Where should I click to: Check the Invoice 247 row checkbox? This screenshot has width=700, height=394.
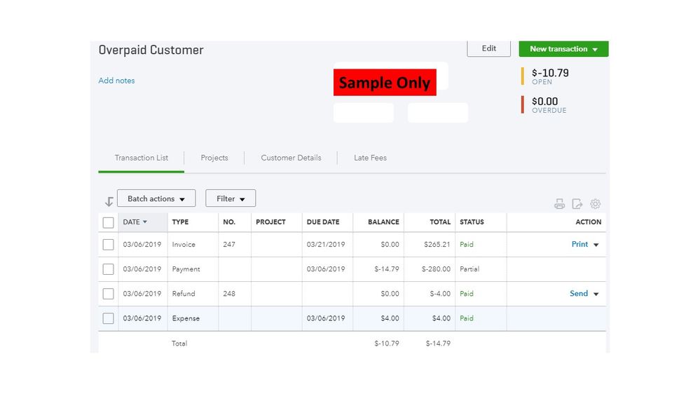pyautogui.click(x=108, y=245)
